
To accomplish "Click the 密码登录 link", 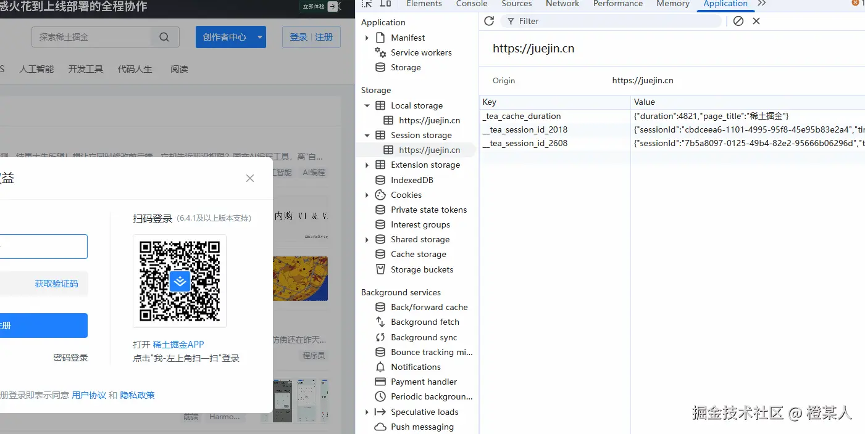I will tap(70, 358).
